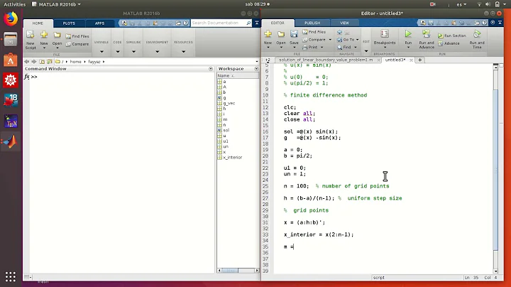Viewport: 511px width, 287px height.
Task: Open the TeX editor dock icon
Action: (x=11, y=121)
